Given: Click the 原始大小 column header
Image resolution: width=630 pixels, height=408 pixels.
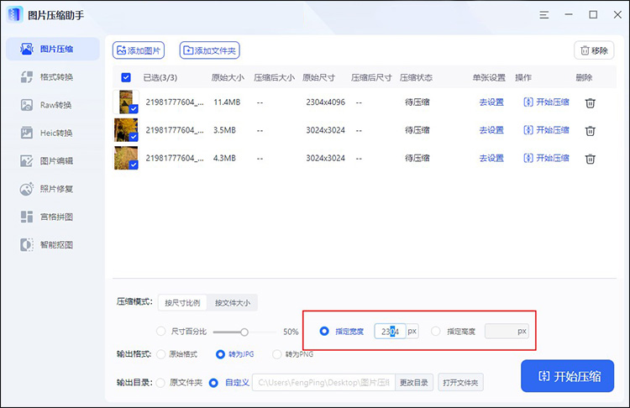Looking at the screenshot, I should [228, 77].
